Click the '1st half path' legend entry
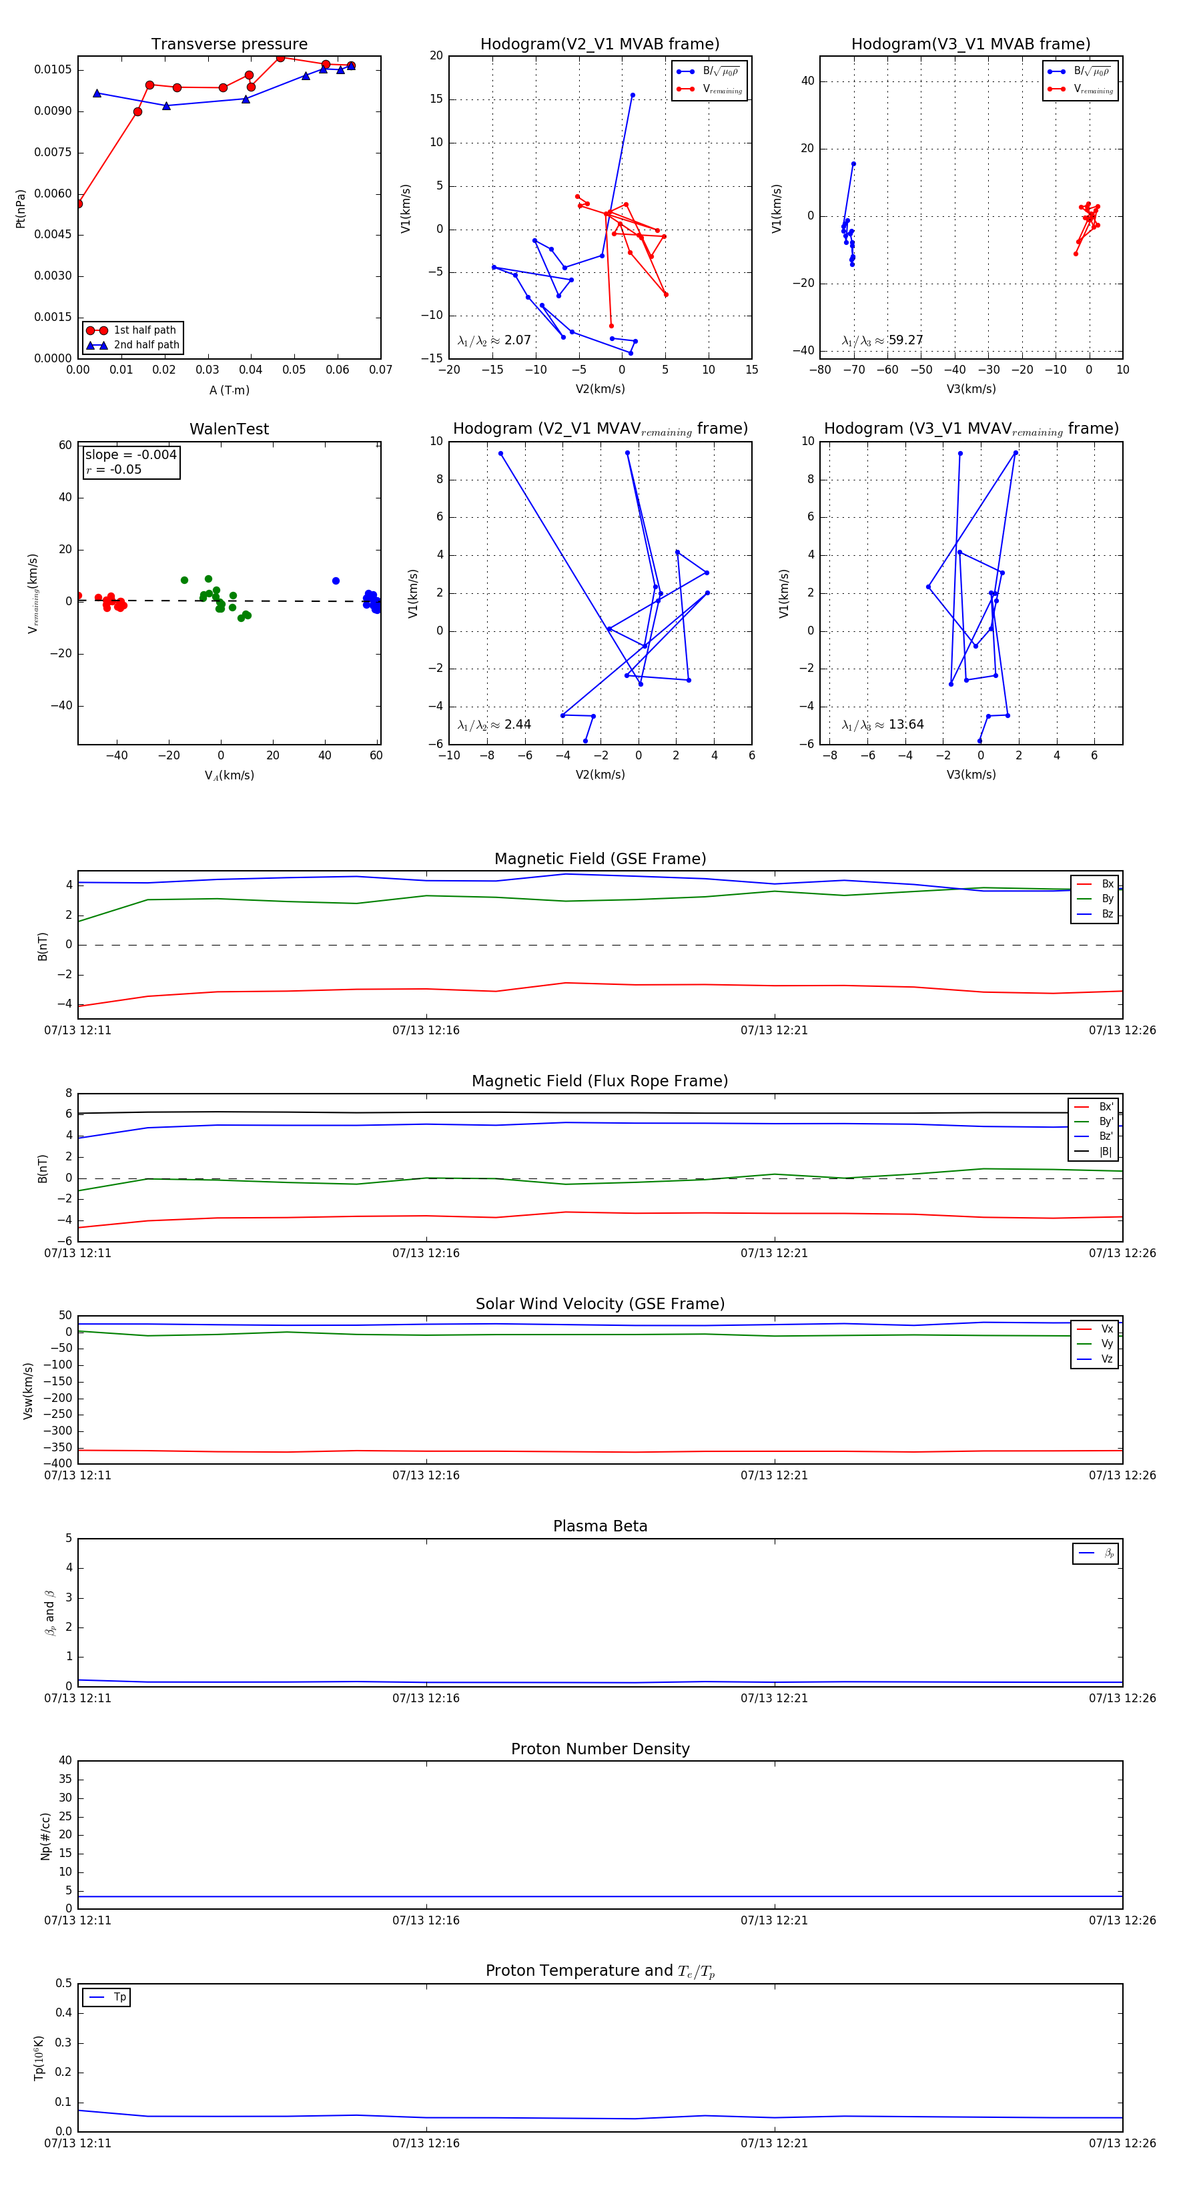The width and height of the screenshot is (1201, 2202). 133,330
